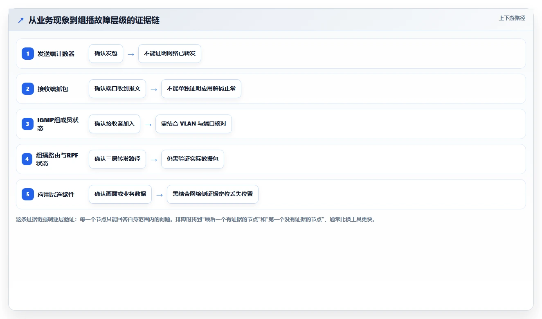Select the step 2 number badge

point(28,89)
